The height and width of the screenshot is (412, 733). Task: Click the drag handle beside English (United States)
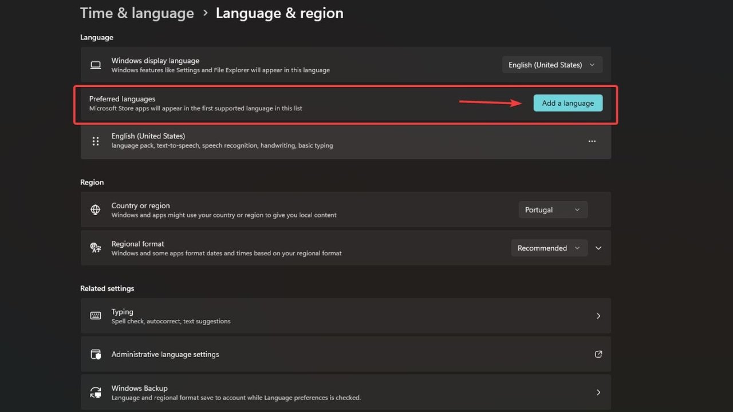tap(96, 141)
